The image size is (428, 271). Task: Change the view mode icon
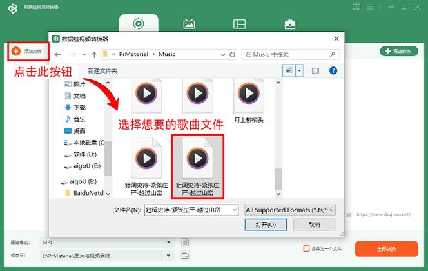[x=289, y=71]
